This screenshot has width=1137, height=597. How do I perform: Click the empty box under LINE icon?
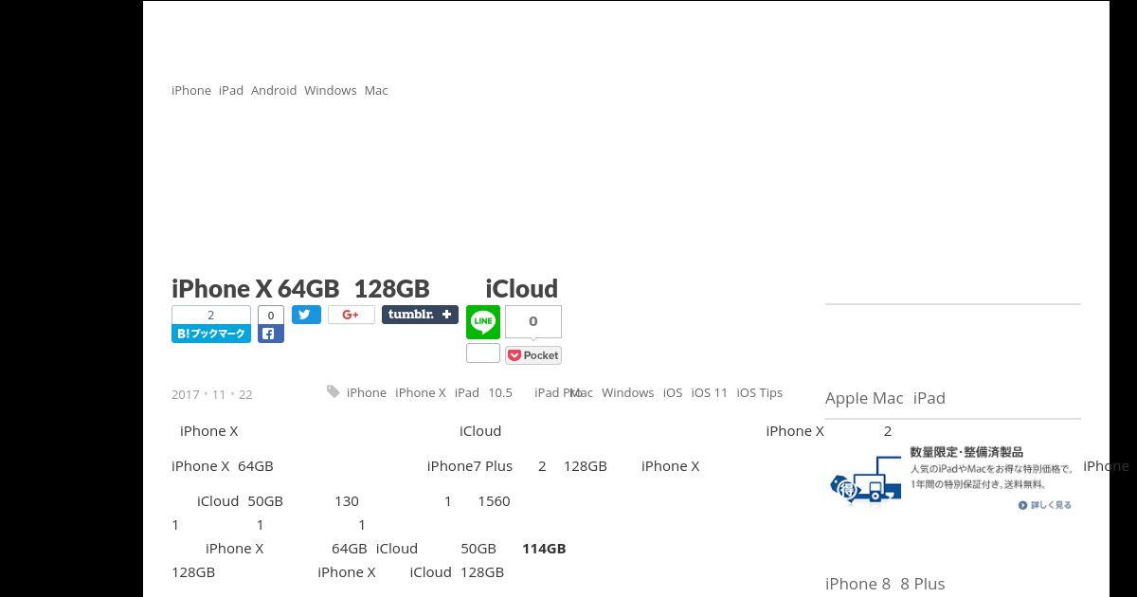tap(483, 353)
